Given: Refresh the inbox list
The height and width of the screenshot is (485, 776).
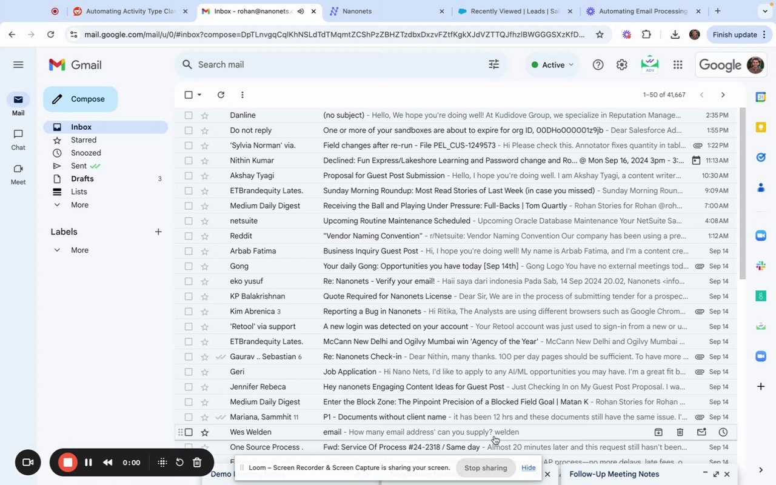Looking at the screenshot, I should pos(221,95).
